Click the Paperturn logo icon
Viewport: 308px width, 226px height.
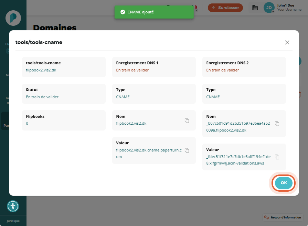pos(13,18)
